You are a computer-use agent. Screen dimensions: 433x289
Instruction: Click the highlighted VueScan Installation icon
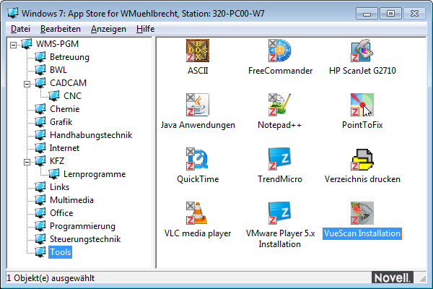click(362, 213)
